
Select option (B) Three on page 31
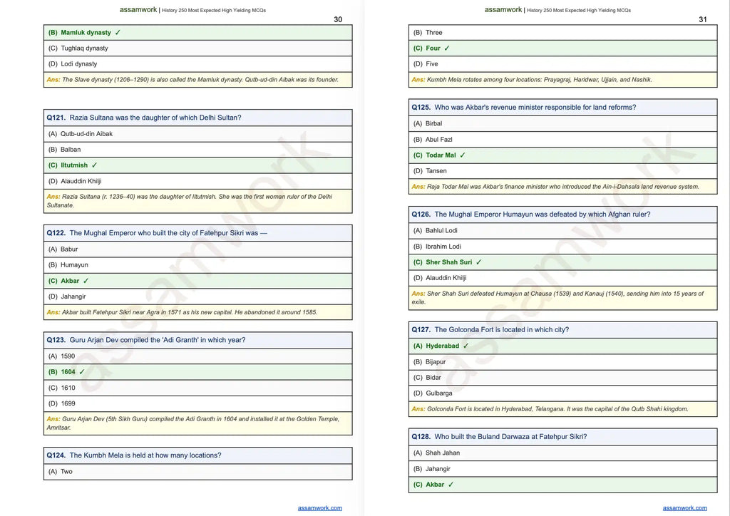click(563, 33)
